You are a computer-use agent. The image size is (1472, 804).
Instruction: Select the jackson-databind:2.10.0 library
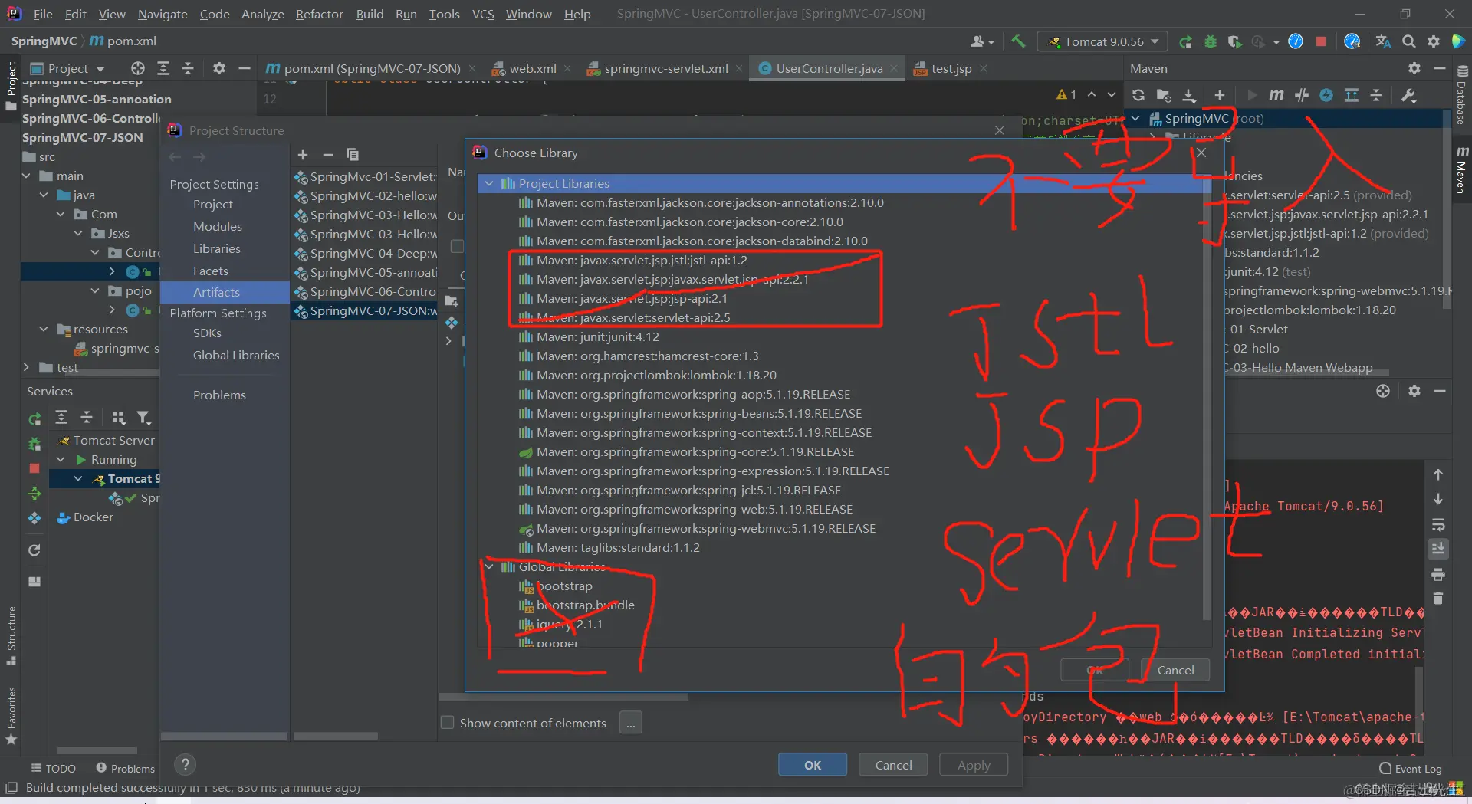tap(702, 241)
